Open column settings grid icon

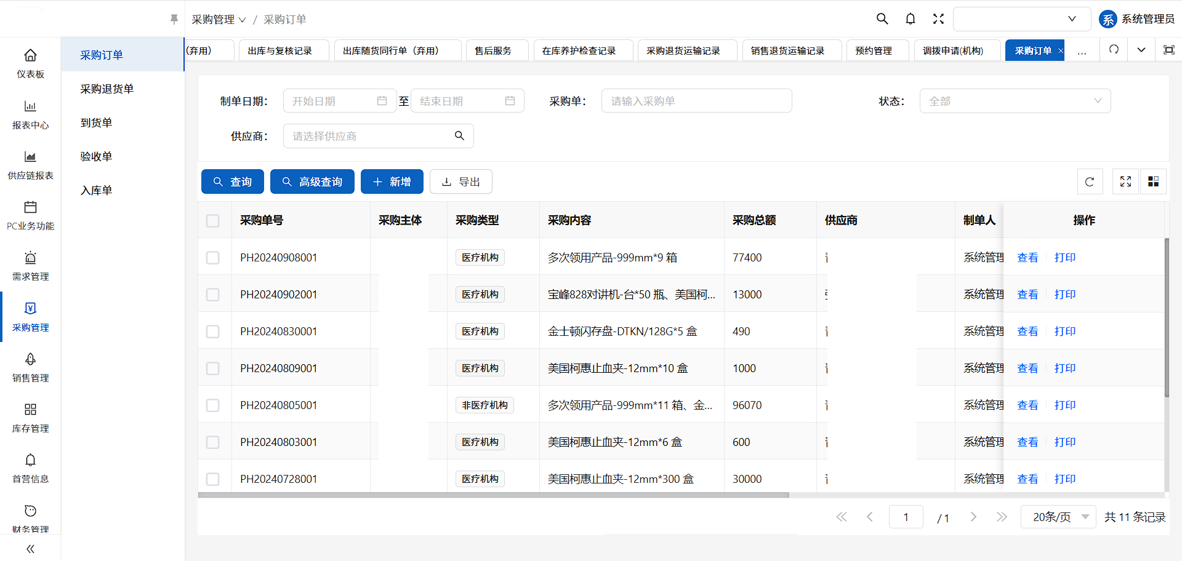[1153, 181]
